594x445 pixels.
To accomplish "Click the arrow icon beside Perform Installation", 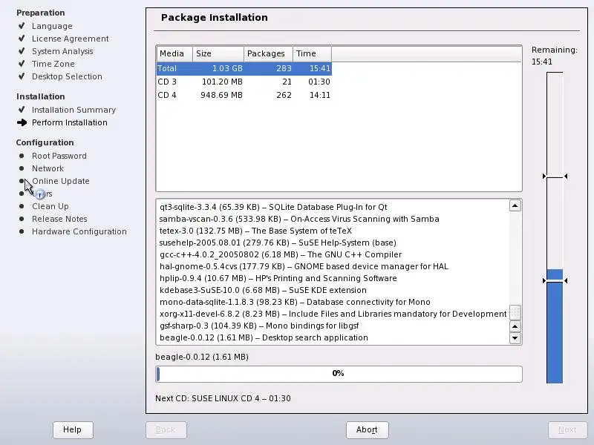I will point(22,122).
